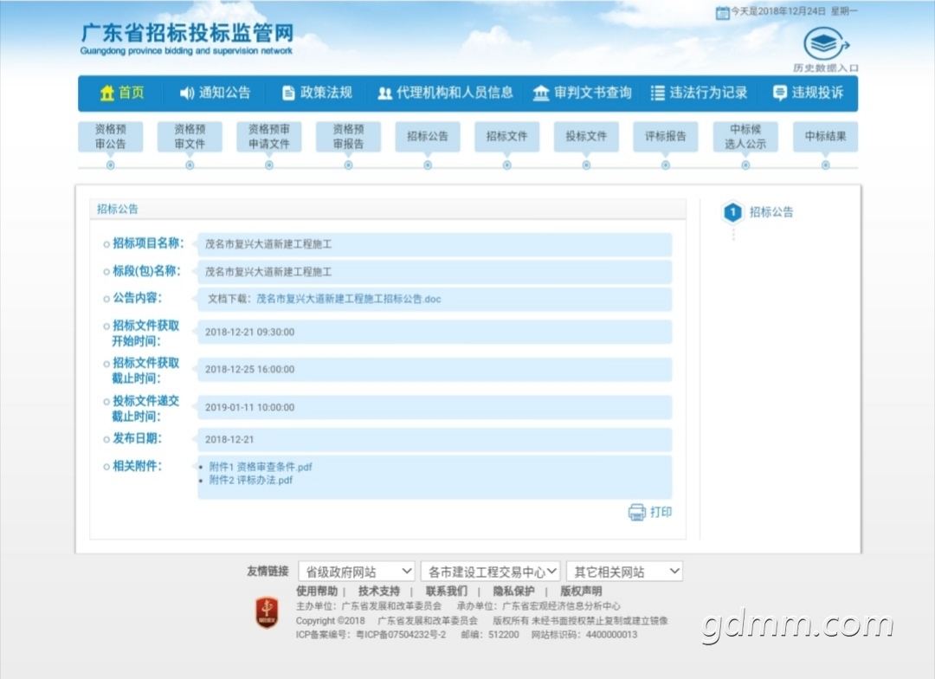Select the 招标公告 stage tab

(x=428, y=137)
